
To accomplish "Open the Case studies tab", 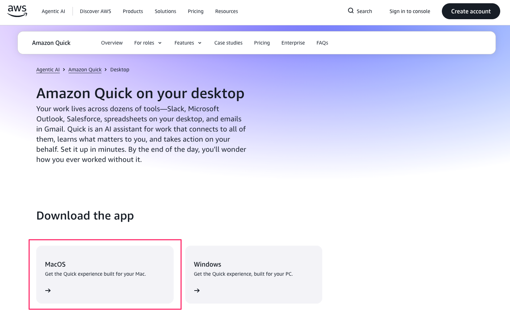I will click(x=228, y=43).
